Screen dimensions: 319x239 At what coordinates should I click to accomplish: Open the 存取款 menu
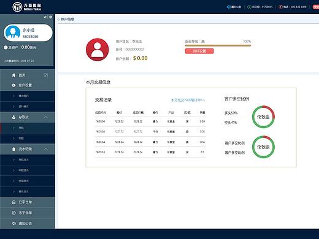(x=28, y=117)
